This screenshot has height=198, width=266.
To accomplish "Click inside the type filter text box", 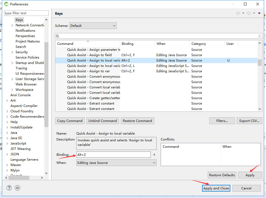I will click(26, 13).
